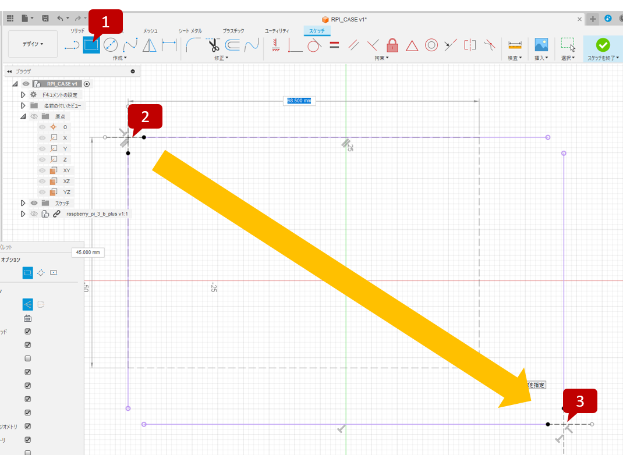Switch to the シート メタル tab
The image size is (623, 455).
190,31
